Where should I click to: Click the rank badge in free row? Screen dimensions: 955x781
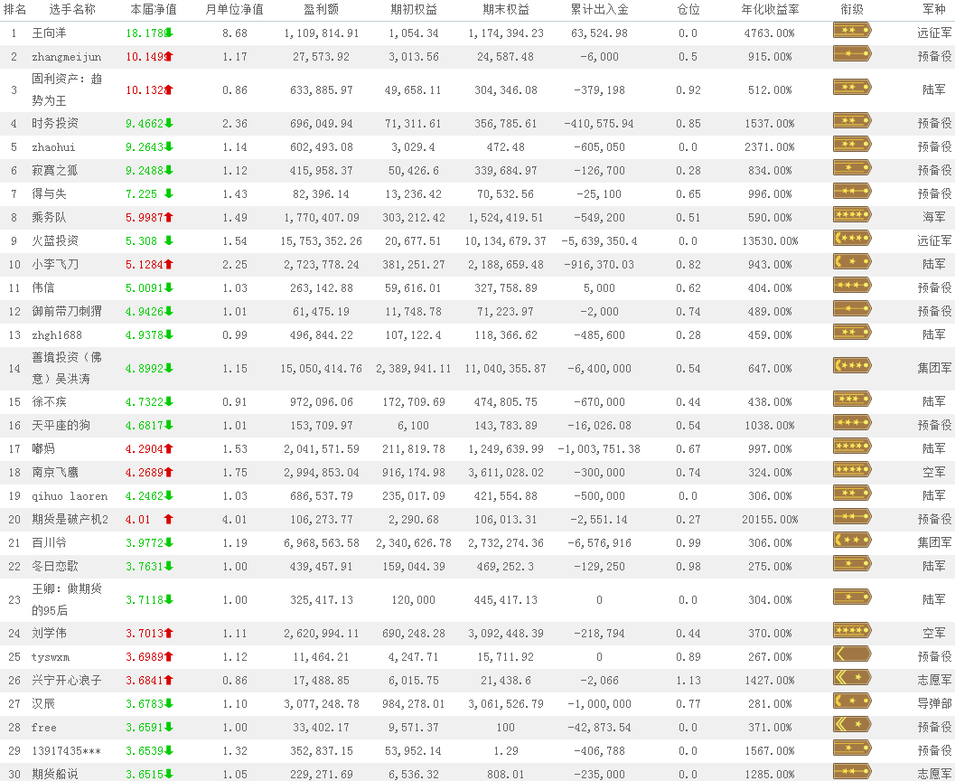click(851, 725)
